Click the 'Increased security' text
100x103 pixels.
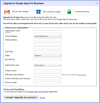click(82, 12)
